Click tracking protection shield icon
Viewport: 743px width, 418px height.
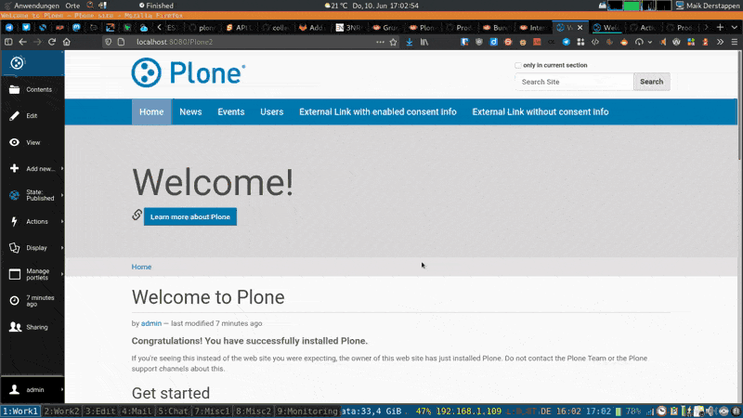coord(109,42)
